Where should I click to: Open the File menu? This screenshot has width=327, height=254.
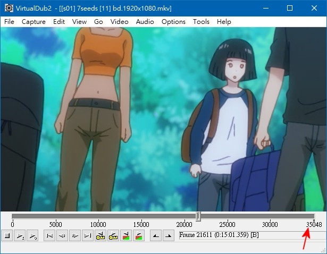[9, 22]
